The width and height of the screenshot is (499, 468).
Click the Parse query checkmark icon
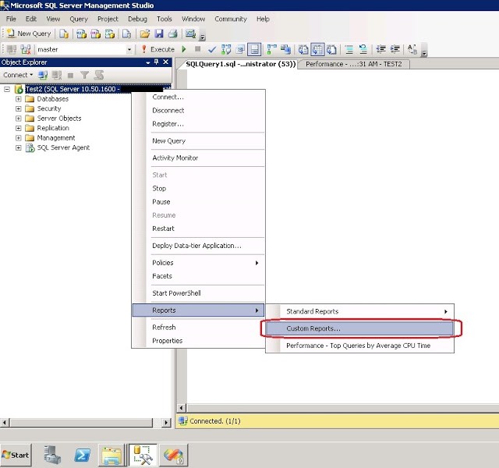pos(212,49)
